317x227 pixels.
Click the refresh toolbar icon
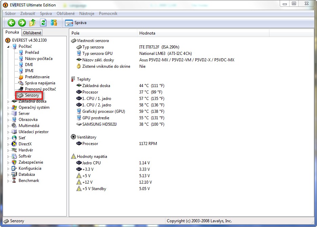click(x=43, y=23)
